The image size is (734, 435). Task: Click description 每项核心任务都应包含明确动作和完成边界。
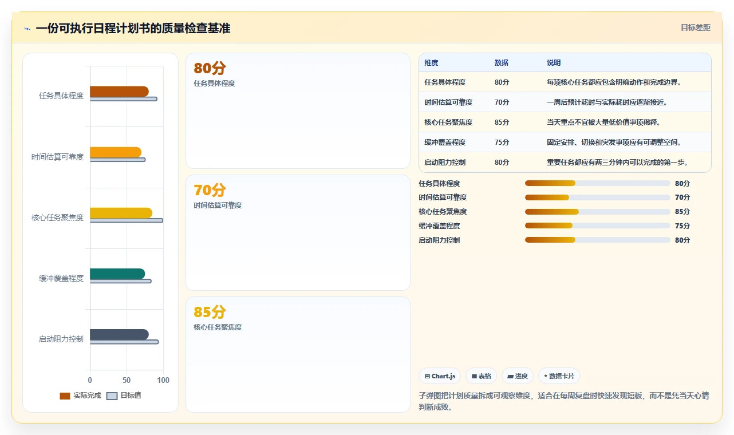pos(614,82)
